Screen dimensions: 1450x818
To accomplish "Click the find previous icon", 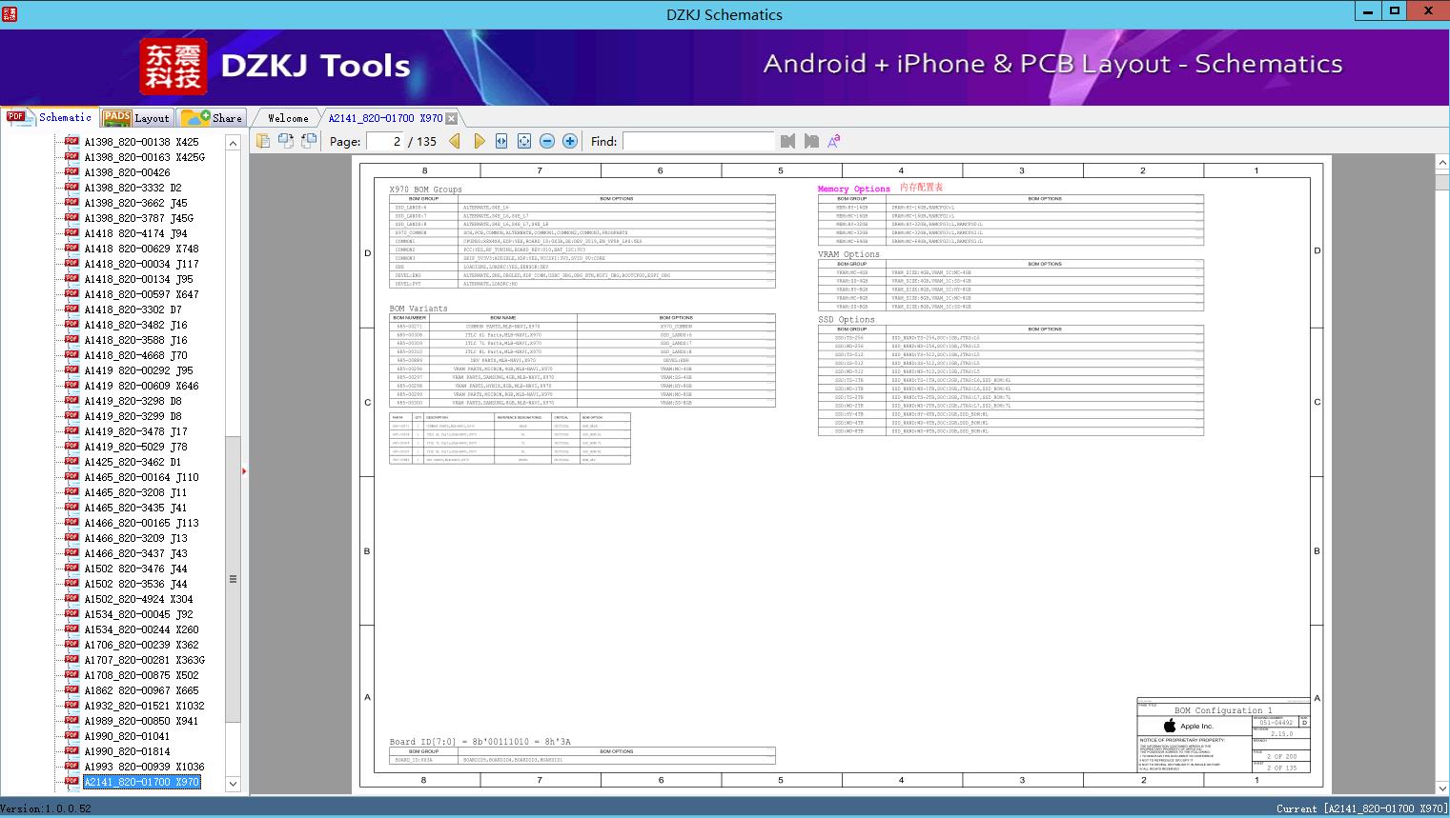I will coord(787,141).
